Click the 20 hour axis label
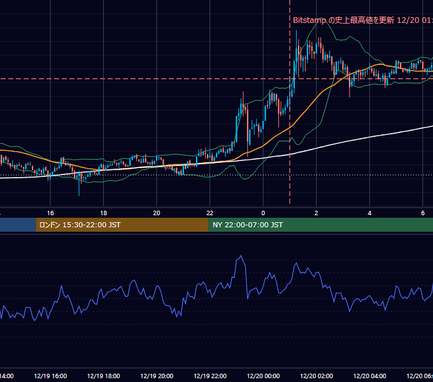Viewport: 433px width, 382px height. coord(157,213)
